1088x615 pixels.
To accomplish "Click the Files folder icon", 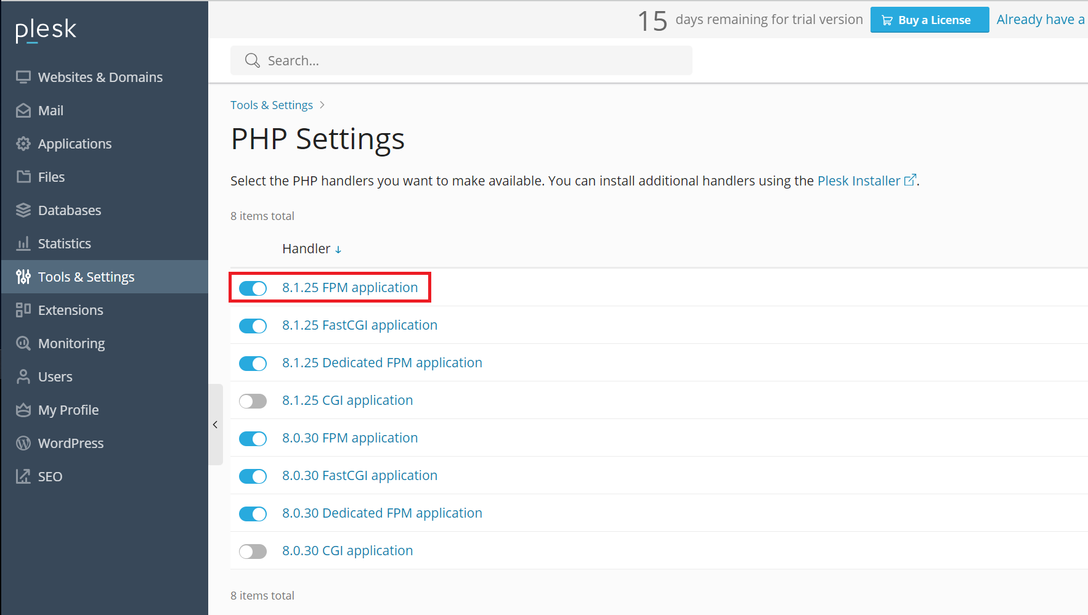I will [23, 177].
